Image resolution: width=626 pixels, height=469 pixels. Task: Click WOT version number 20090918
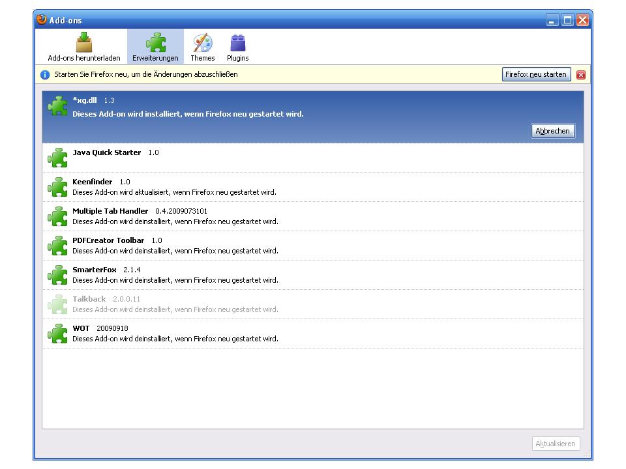112,328
